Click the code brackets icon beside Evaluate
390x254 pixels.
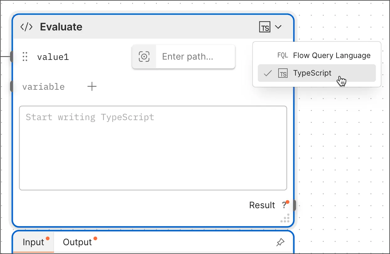tap(26, 27)
